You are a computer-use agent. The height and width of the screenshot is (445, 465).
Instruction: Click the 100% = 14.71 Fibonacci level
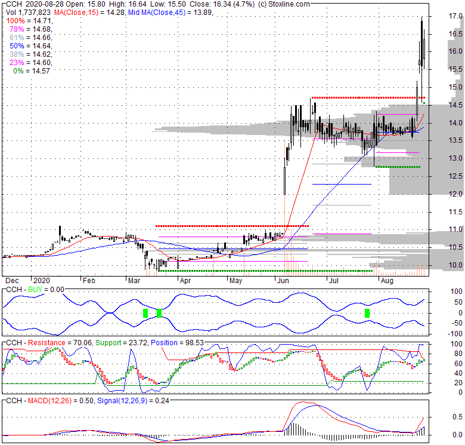tap(29, 21)
